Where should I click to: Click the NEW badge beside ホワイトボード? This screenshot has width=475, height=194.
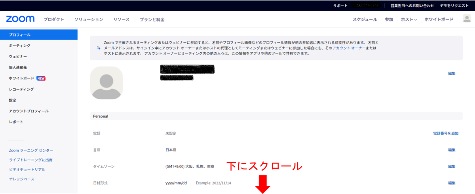[41, 78]
